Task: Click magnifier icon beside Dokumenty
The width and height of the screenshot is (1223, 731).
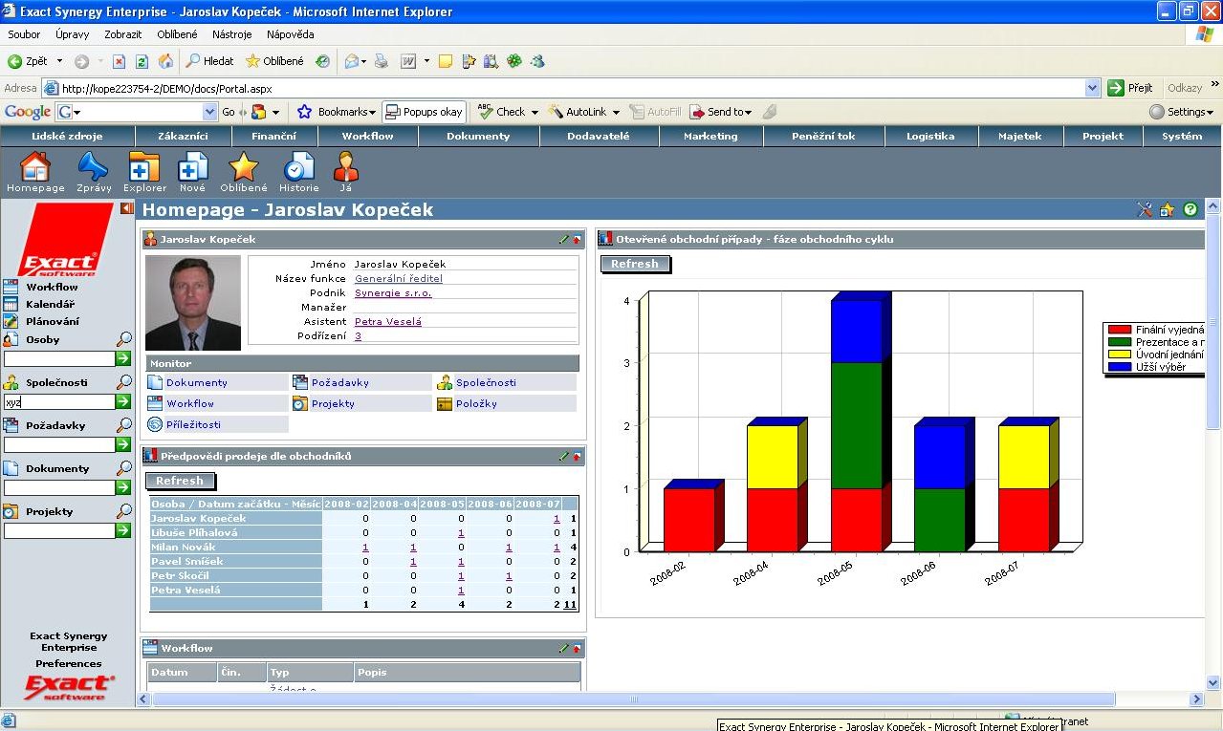Action: 124,468
